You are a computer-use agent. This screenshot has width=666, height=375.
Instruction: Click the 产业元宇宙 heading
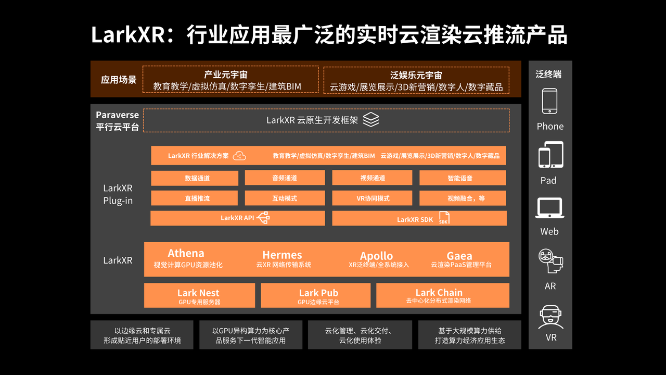226,74
